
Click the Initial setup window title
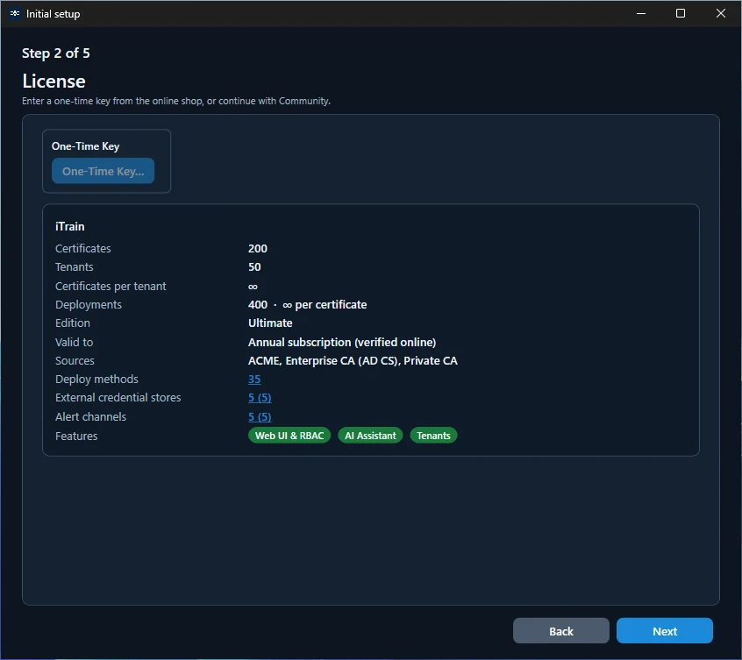(x=53, y=14)
